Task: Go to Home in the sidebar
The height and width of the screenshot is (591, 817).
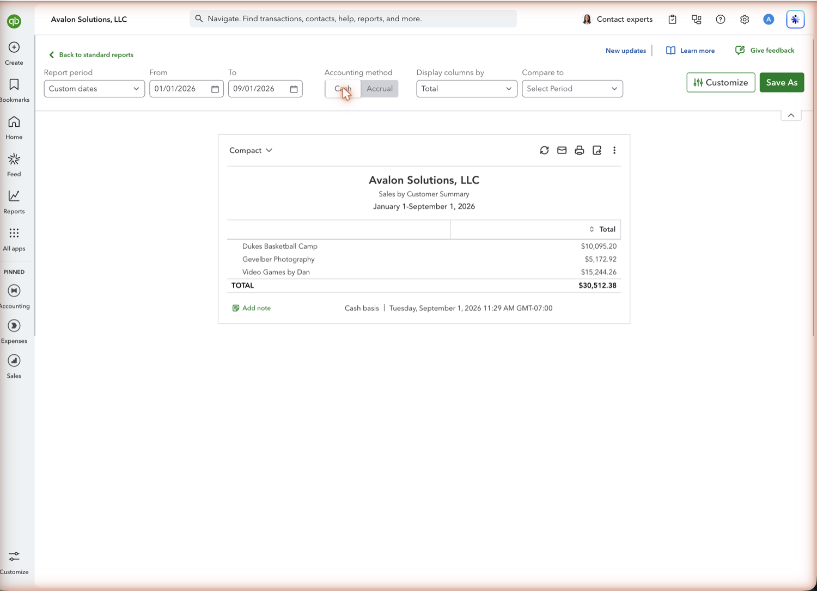Action: coord(14,128)
